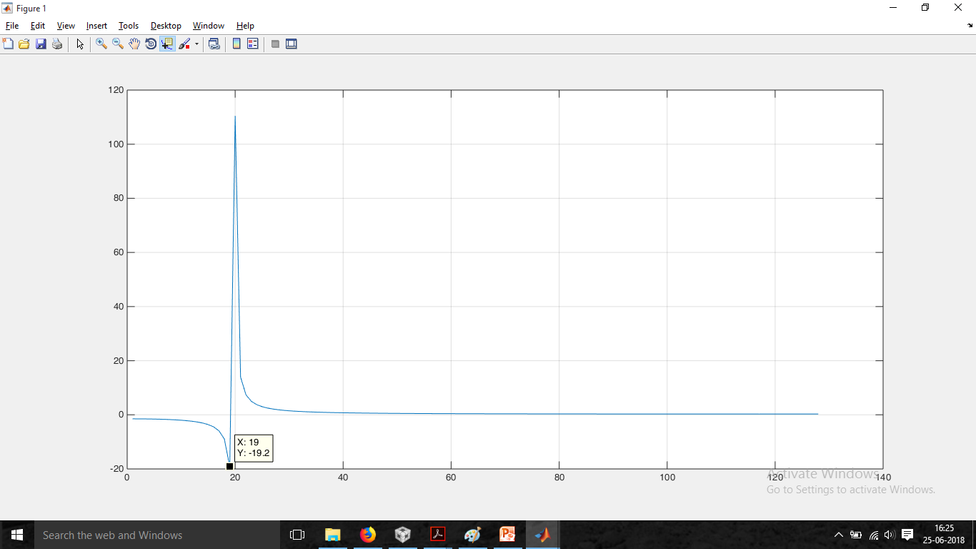This screenshot has height=549, width=976.
Task: Click the MATLAB icon on the taskbar
Action: 543,535
